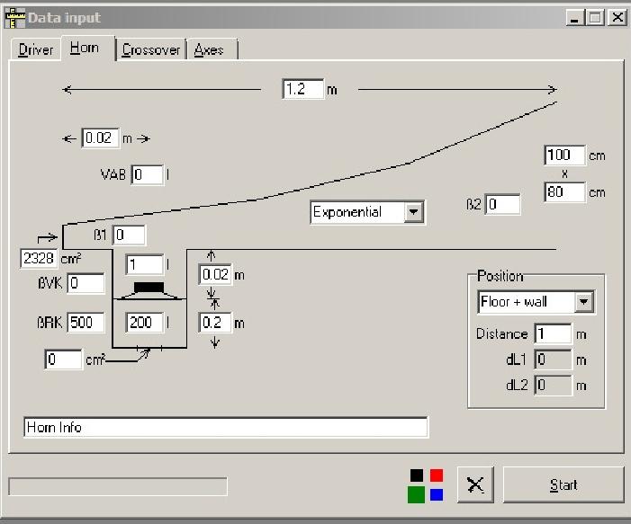
Task: Click the 0.2 m chamber depth field
Action: point(215,323)
